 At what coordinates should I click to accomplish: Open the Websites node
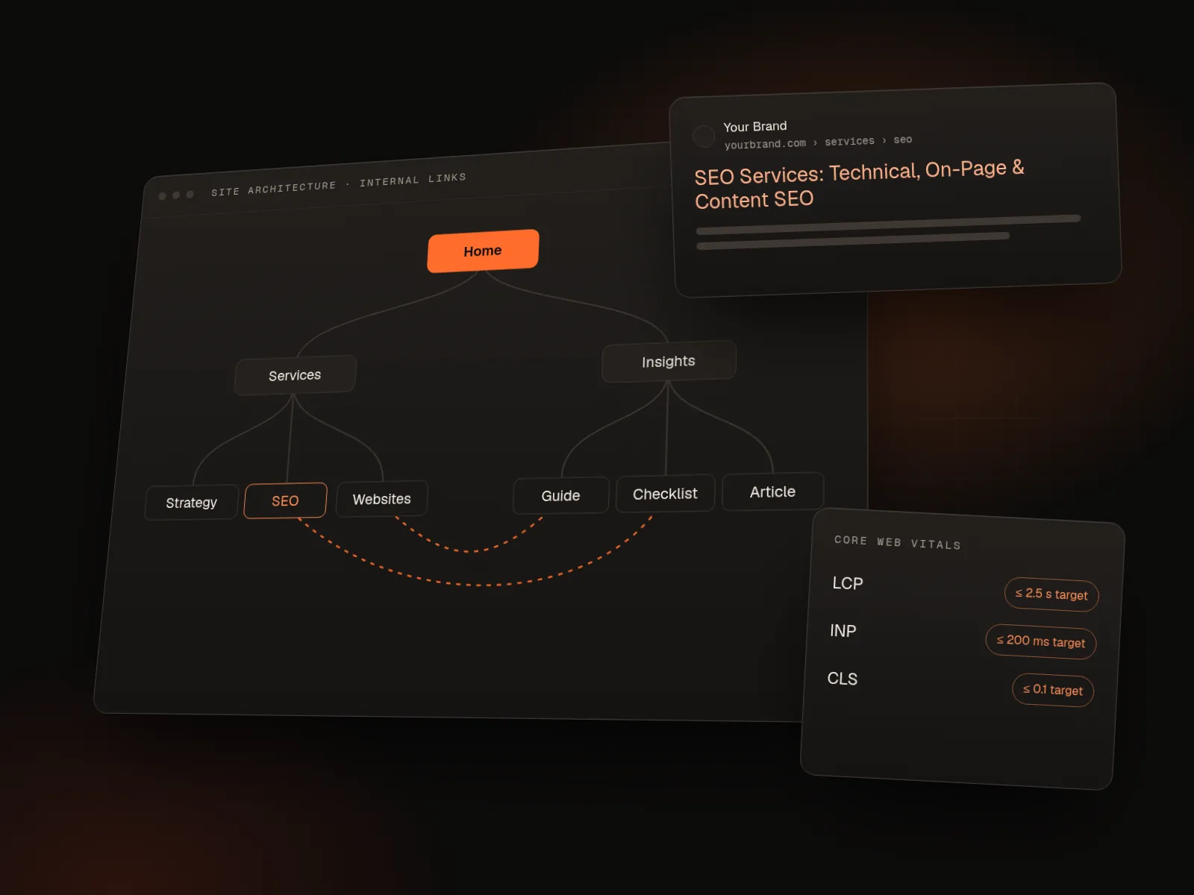click(381, 499)
